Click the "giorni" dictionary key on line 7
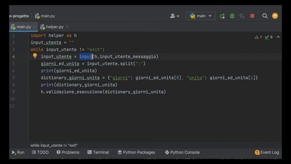This screenshot has width=291, height=164. [x=120, y=78]
